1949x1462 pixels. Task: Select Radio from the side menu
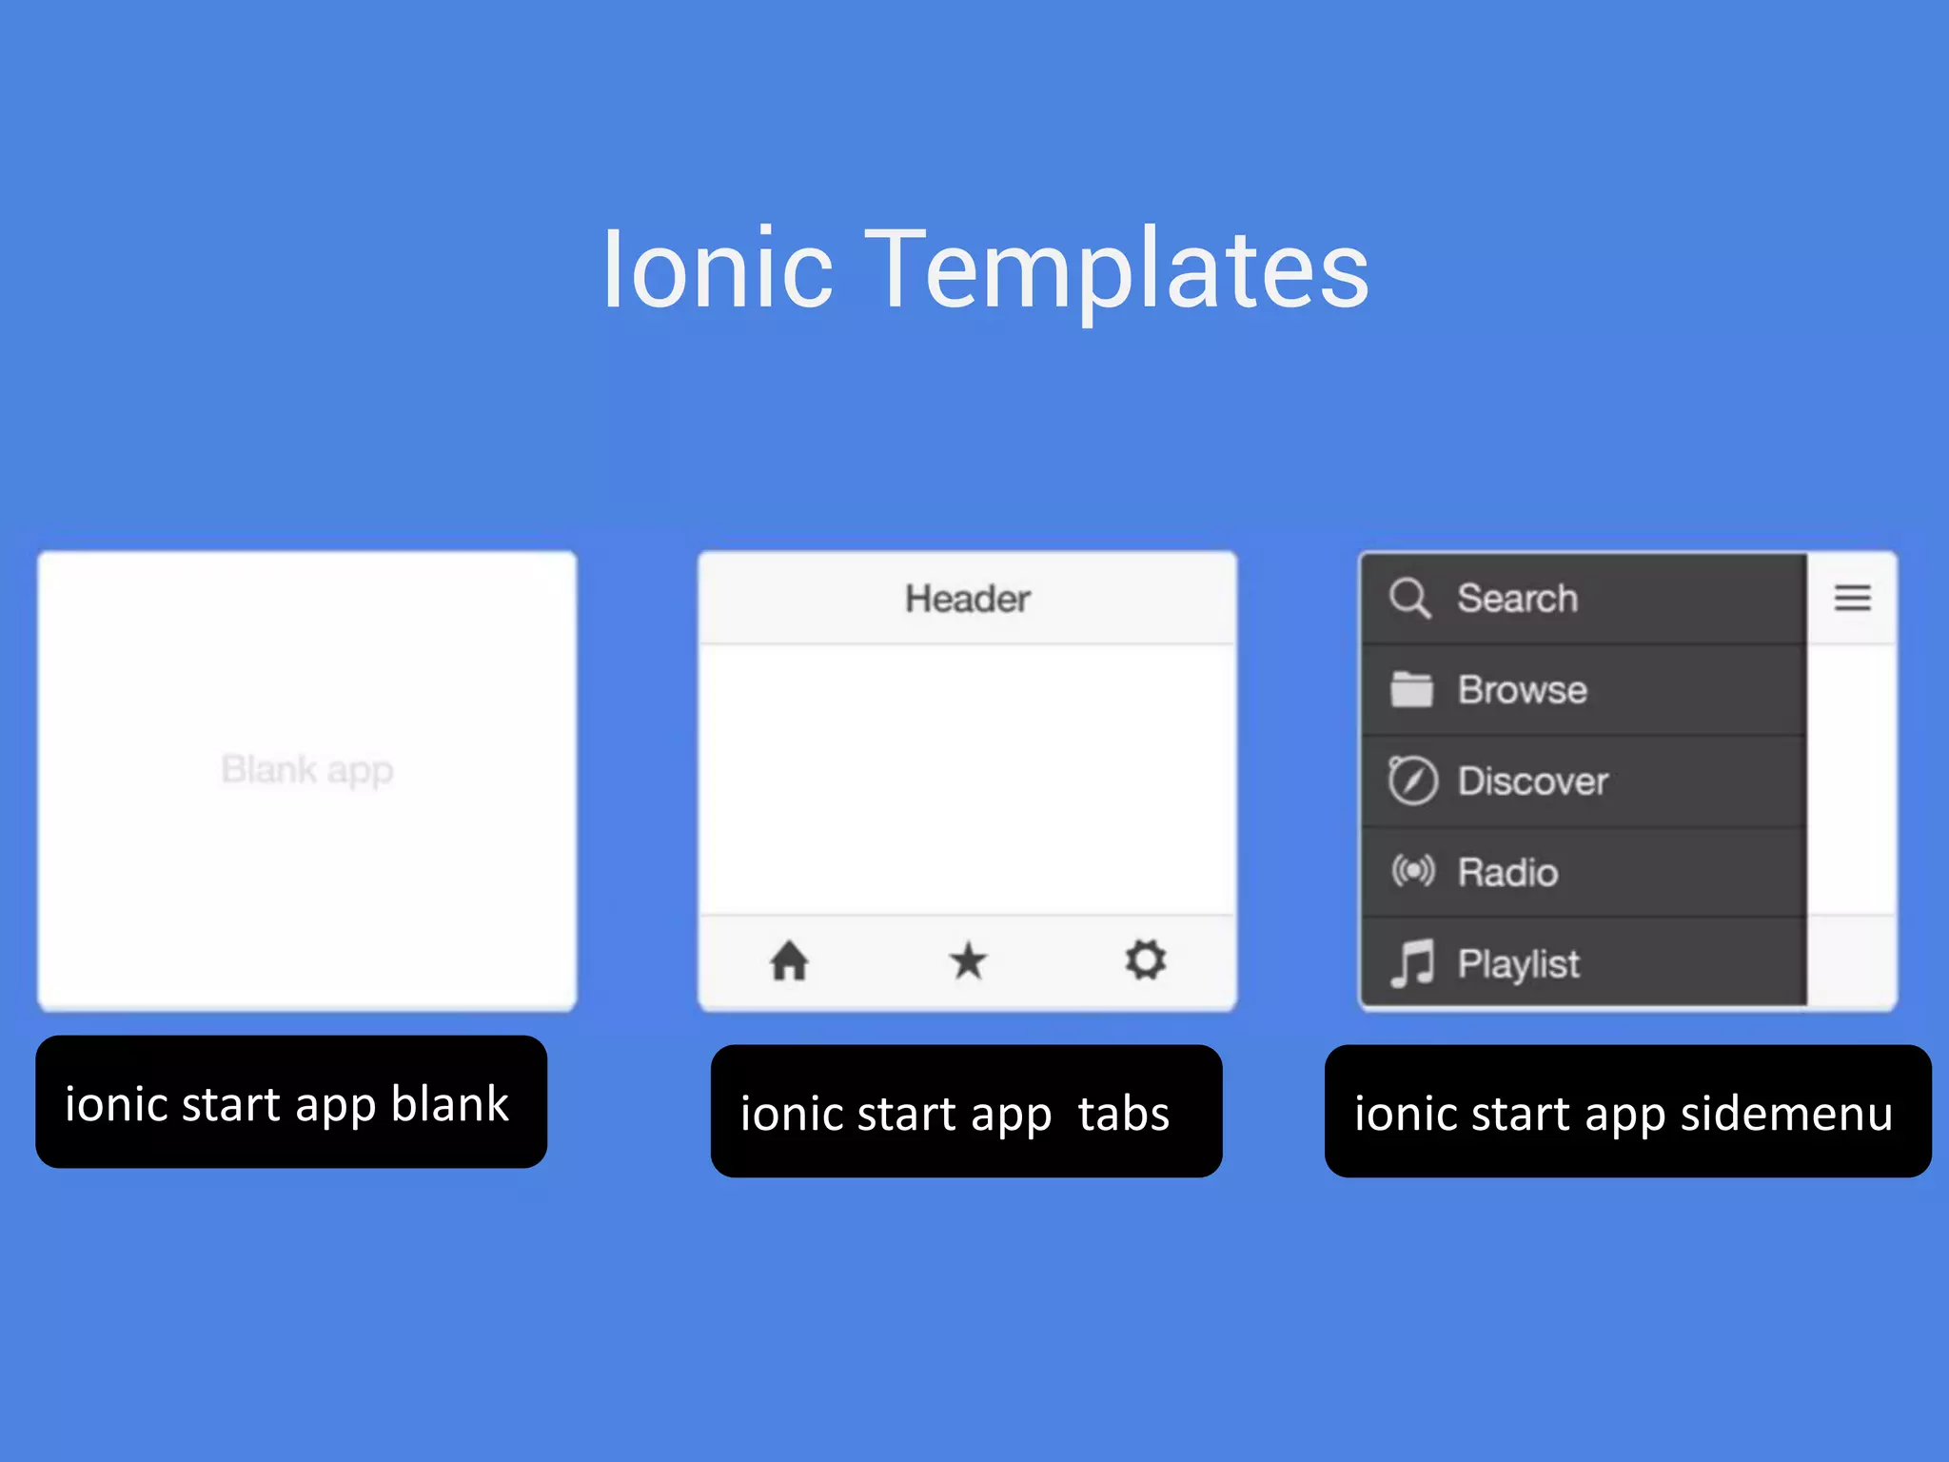pyautogui.click(x=1507, y=873)
